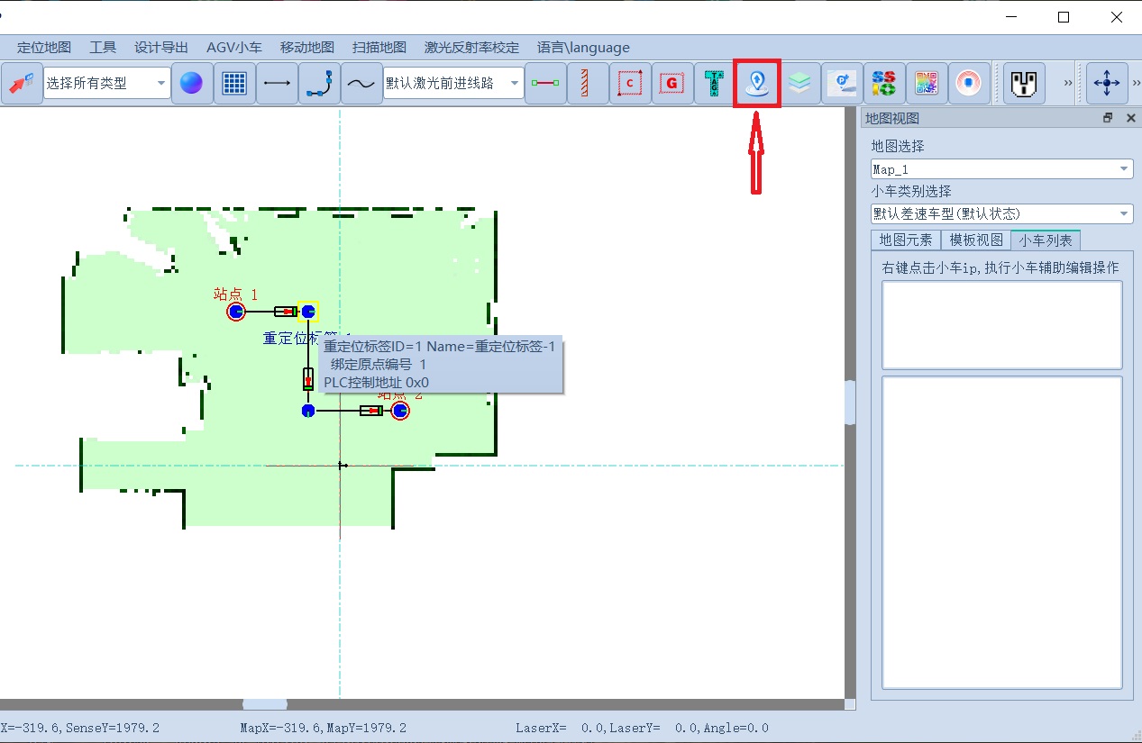This screenshot has width=1142, height=743.
Task: Open the '工具' menu
Action: point(104,48)
